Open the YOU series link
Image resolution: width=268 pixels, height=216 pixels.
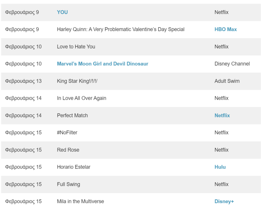coord(62,12)
